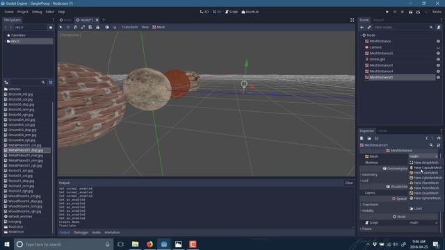Toggle the snap mode icon
The image size is (445, 250).
115,27
